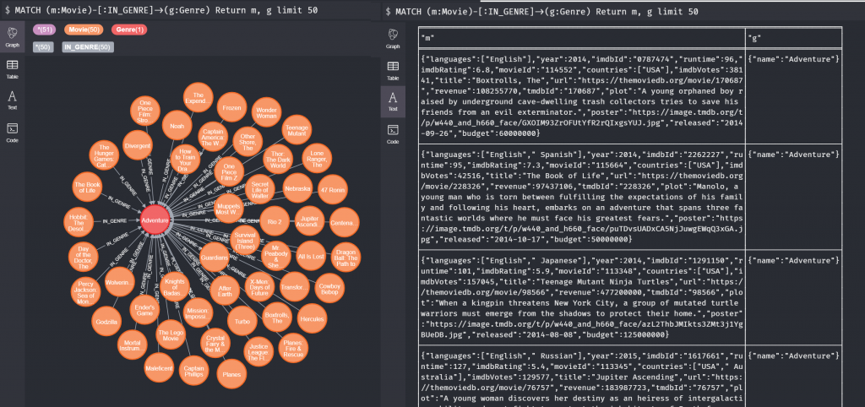Click the Teenage Mutant movie node

296,130
